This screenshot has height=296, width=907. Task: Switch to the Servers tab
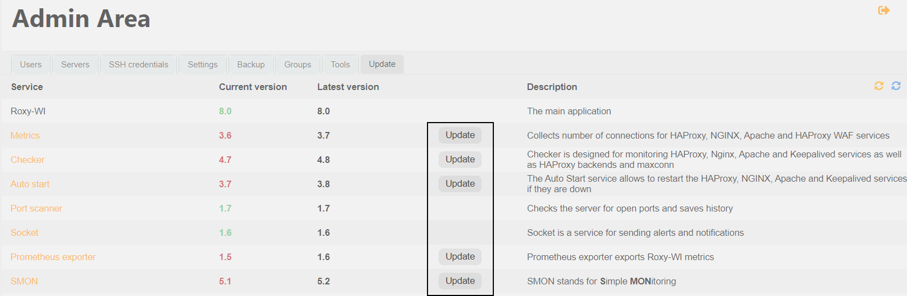(75, 65)
